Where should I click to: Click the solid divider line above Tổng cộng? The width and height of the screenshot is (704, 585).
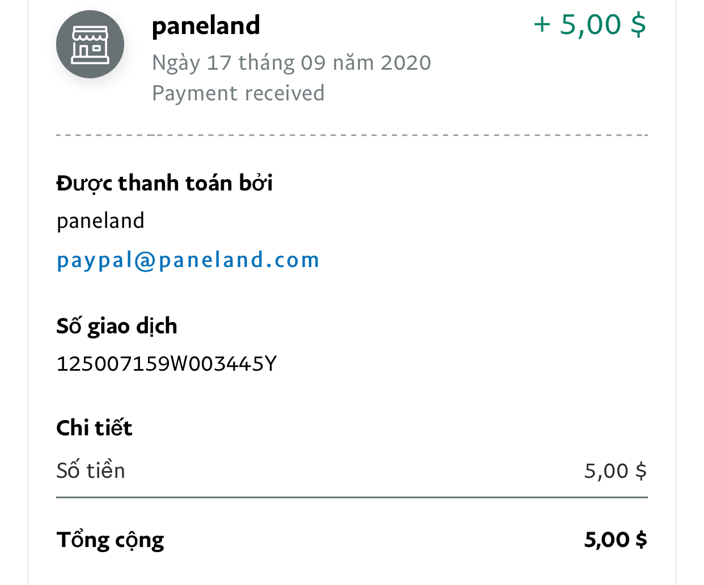[351, 498]
